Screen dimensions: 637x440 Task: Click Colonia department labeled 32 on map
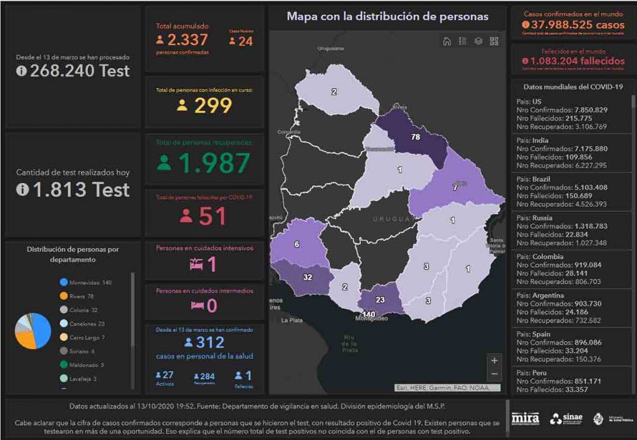tap(308, 276)
